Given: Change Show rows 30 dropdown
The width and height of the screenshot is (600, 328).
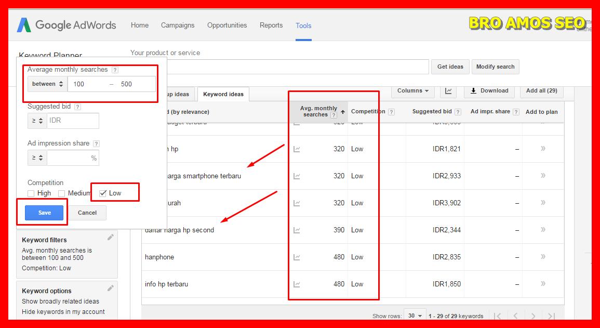Looking at the screenshot, I should tap(415, 316).
